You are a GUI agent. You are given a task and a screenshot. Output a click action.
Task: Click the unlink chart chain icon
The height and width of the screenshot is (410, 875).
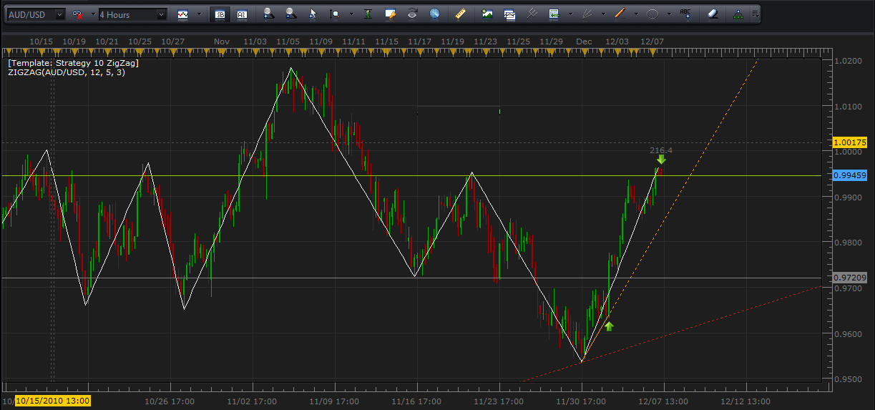77,14
